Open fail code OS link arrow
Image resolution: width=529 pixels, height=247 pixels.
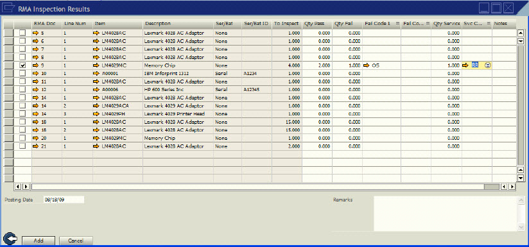pyautogui.click(x=367, y=65)
